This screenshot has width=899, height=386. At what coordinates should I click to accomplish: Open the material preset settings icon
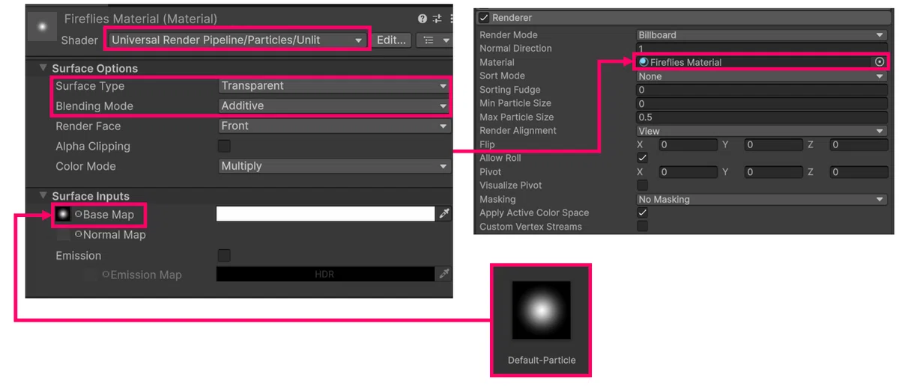coord(438,19)
